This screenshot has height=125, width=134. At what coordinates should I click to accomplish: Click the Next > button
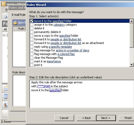(x=106, y=118)
